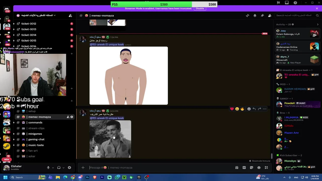React with the fire emoji
This screenshot has height=181, width=322.
coord(242,109)
